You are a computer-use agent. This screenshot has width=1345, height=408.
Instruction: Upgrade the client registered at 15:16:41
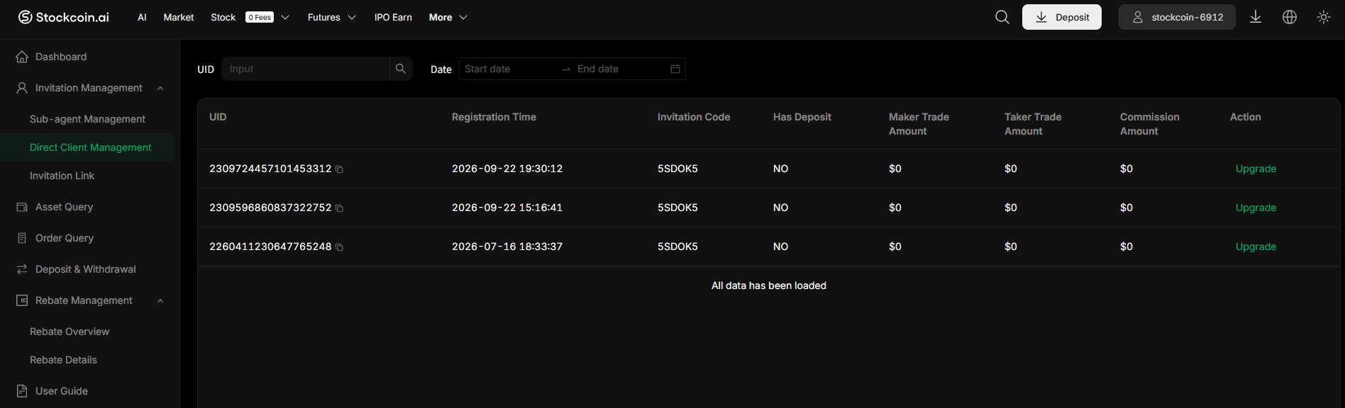[1256, 208]
